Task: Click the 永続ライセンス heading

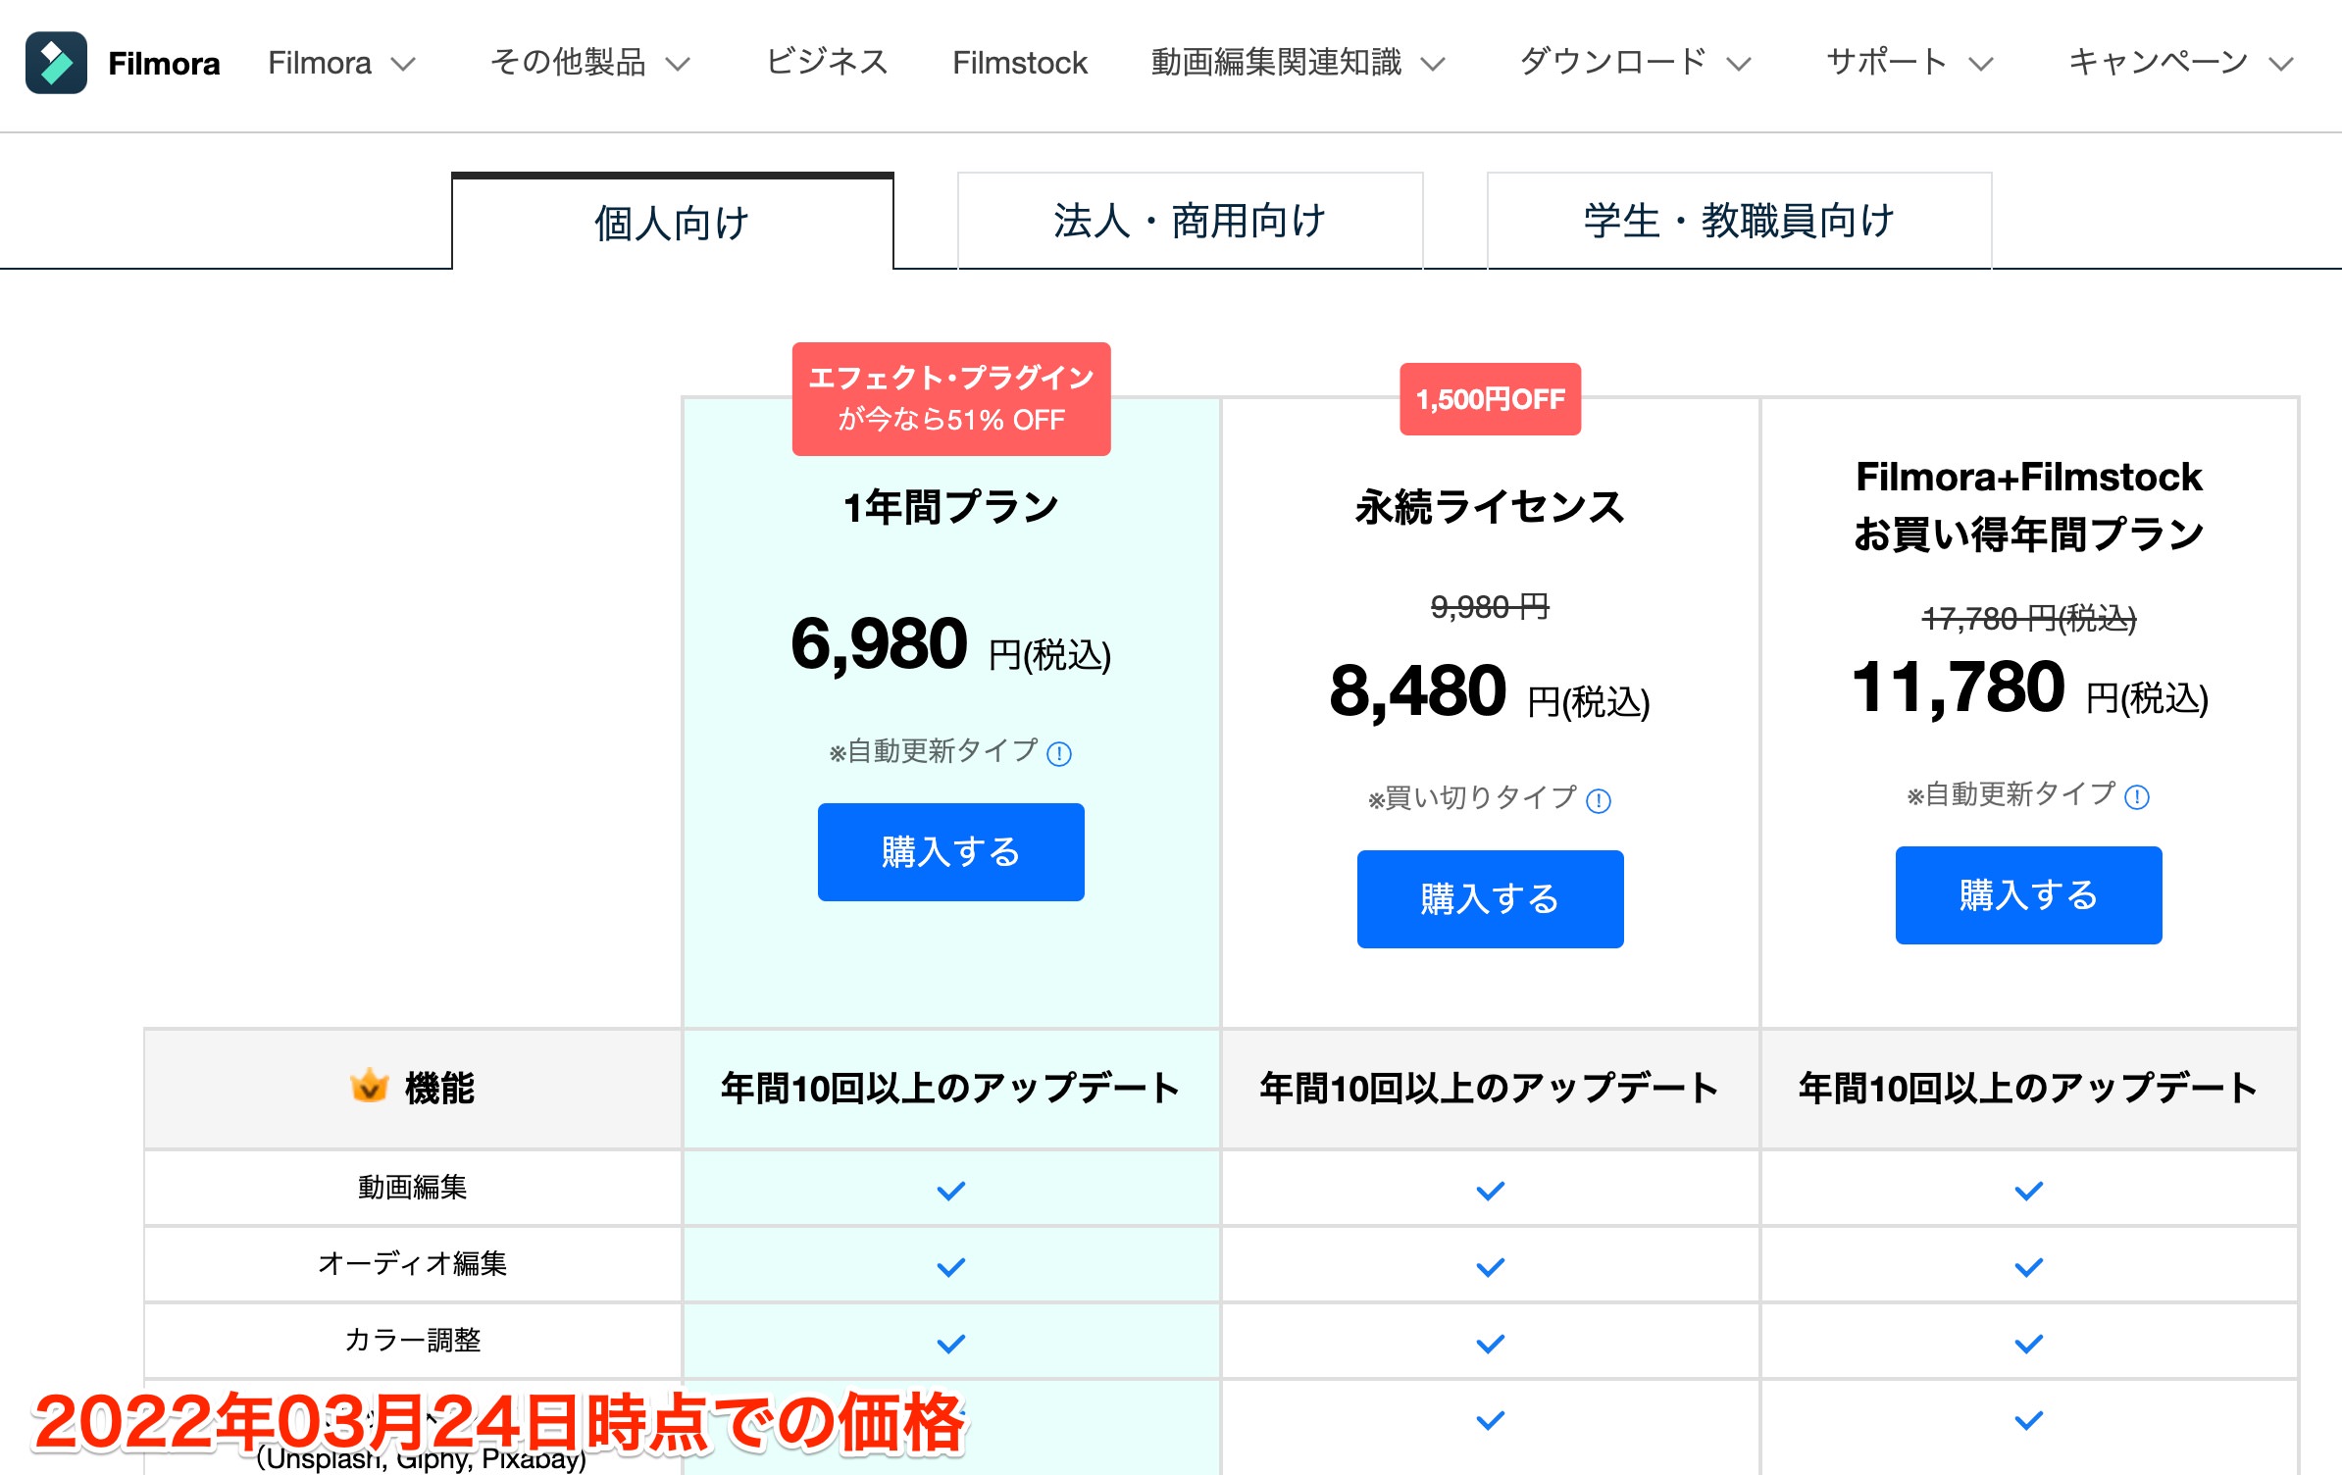Action: tap(1491, 508)
